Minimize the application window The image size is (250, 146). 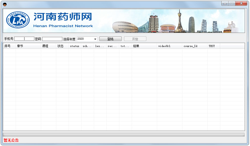[225, 3]
